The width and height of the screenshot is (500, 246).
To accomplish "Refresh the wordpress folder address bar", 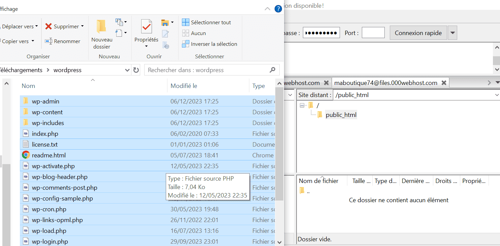I will point(136,70).
